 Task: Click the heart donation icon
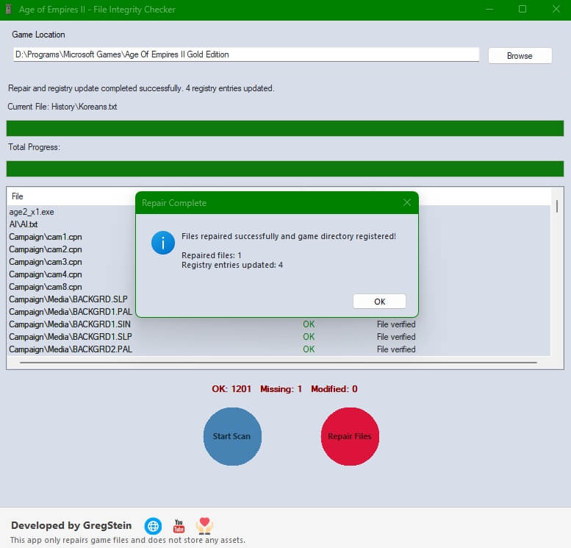(x=204, y=526)
